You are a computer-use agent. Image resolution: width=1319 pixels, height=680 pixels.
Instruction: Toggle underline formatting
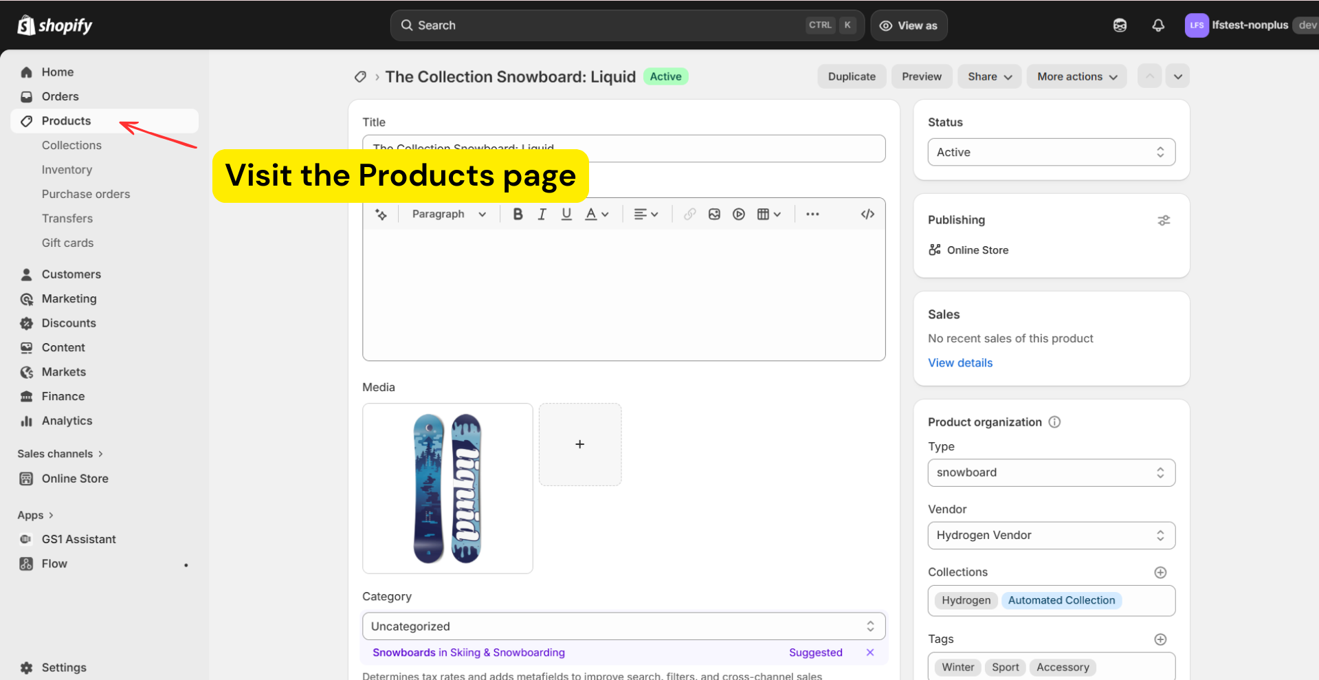[x=566, y=215]
